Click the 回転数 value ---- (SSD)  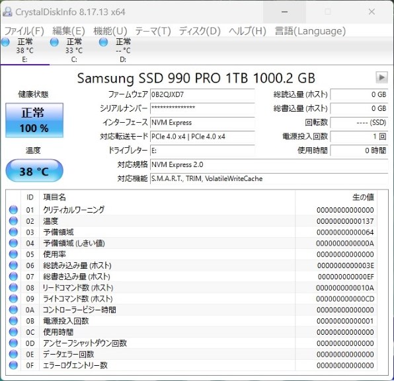(359, 122)
